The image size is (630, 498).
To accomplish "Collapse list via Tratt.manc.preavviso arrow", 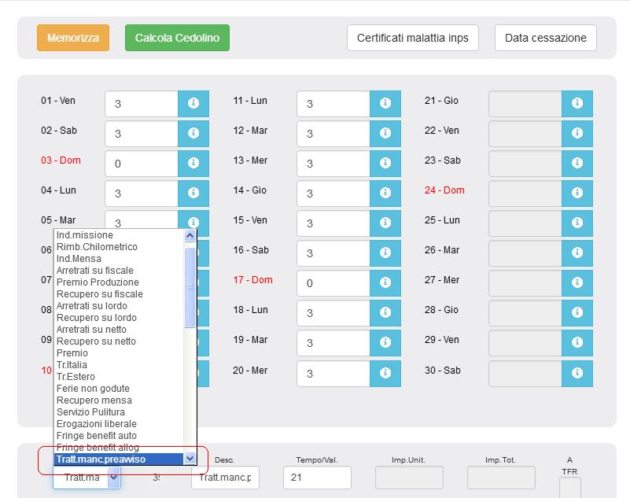I will tap(190, 459).
